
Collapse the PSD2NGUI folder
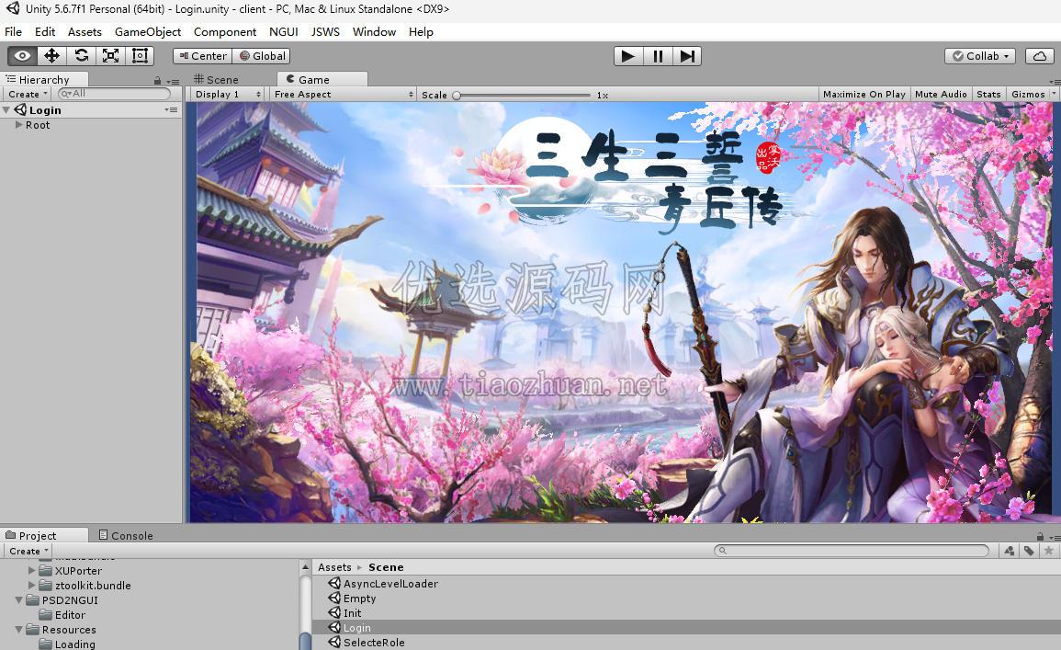click(19, 600)
